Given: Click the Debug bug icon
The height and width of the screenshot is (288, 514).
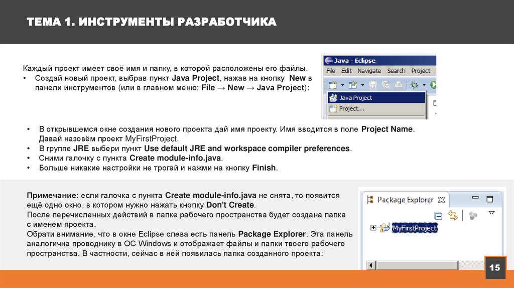Looking at the screenshot, I should click(414, 85).
